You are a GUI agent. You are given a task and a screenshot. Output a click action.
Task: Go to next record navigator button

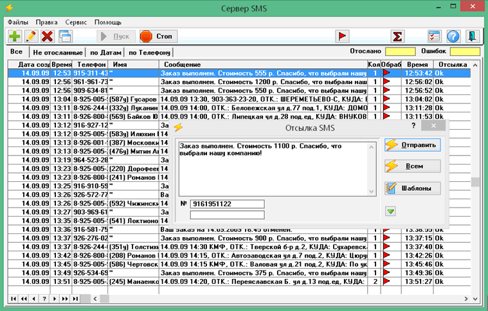click(x=55, y=299)
